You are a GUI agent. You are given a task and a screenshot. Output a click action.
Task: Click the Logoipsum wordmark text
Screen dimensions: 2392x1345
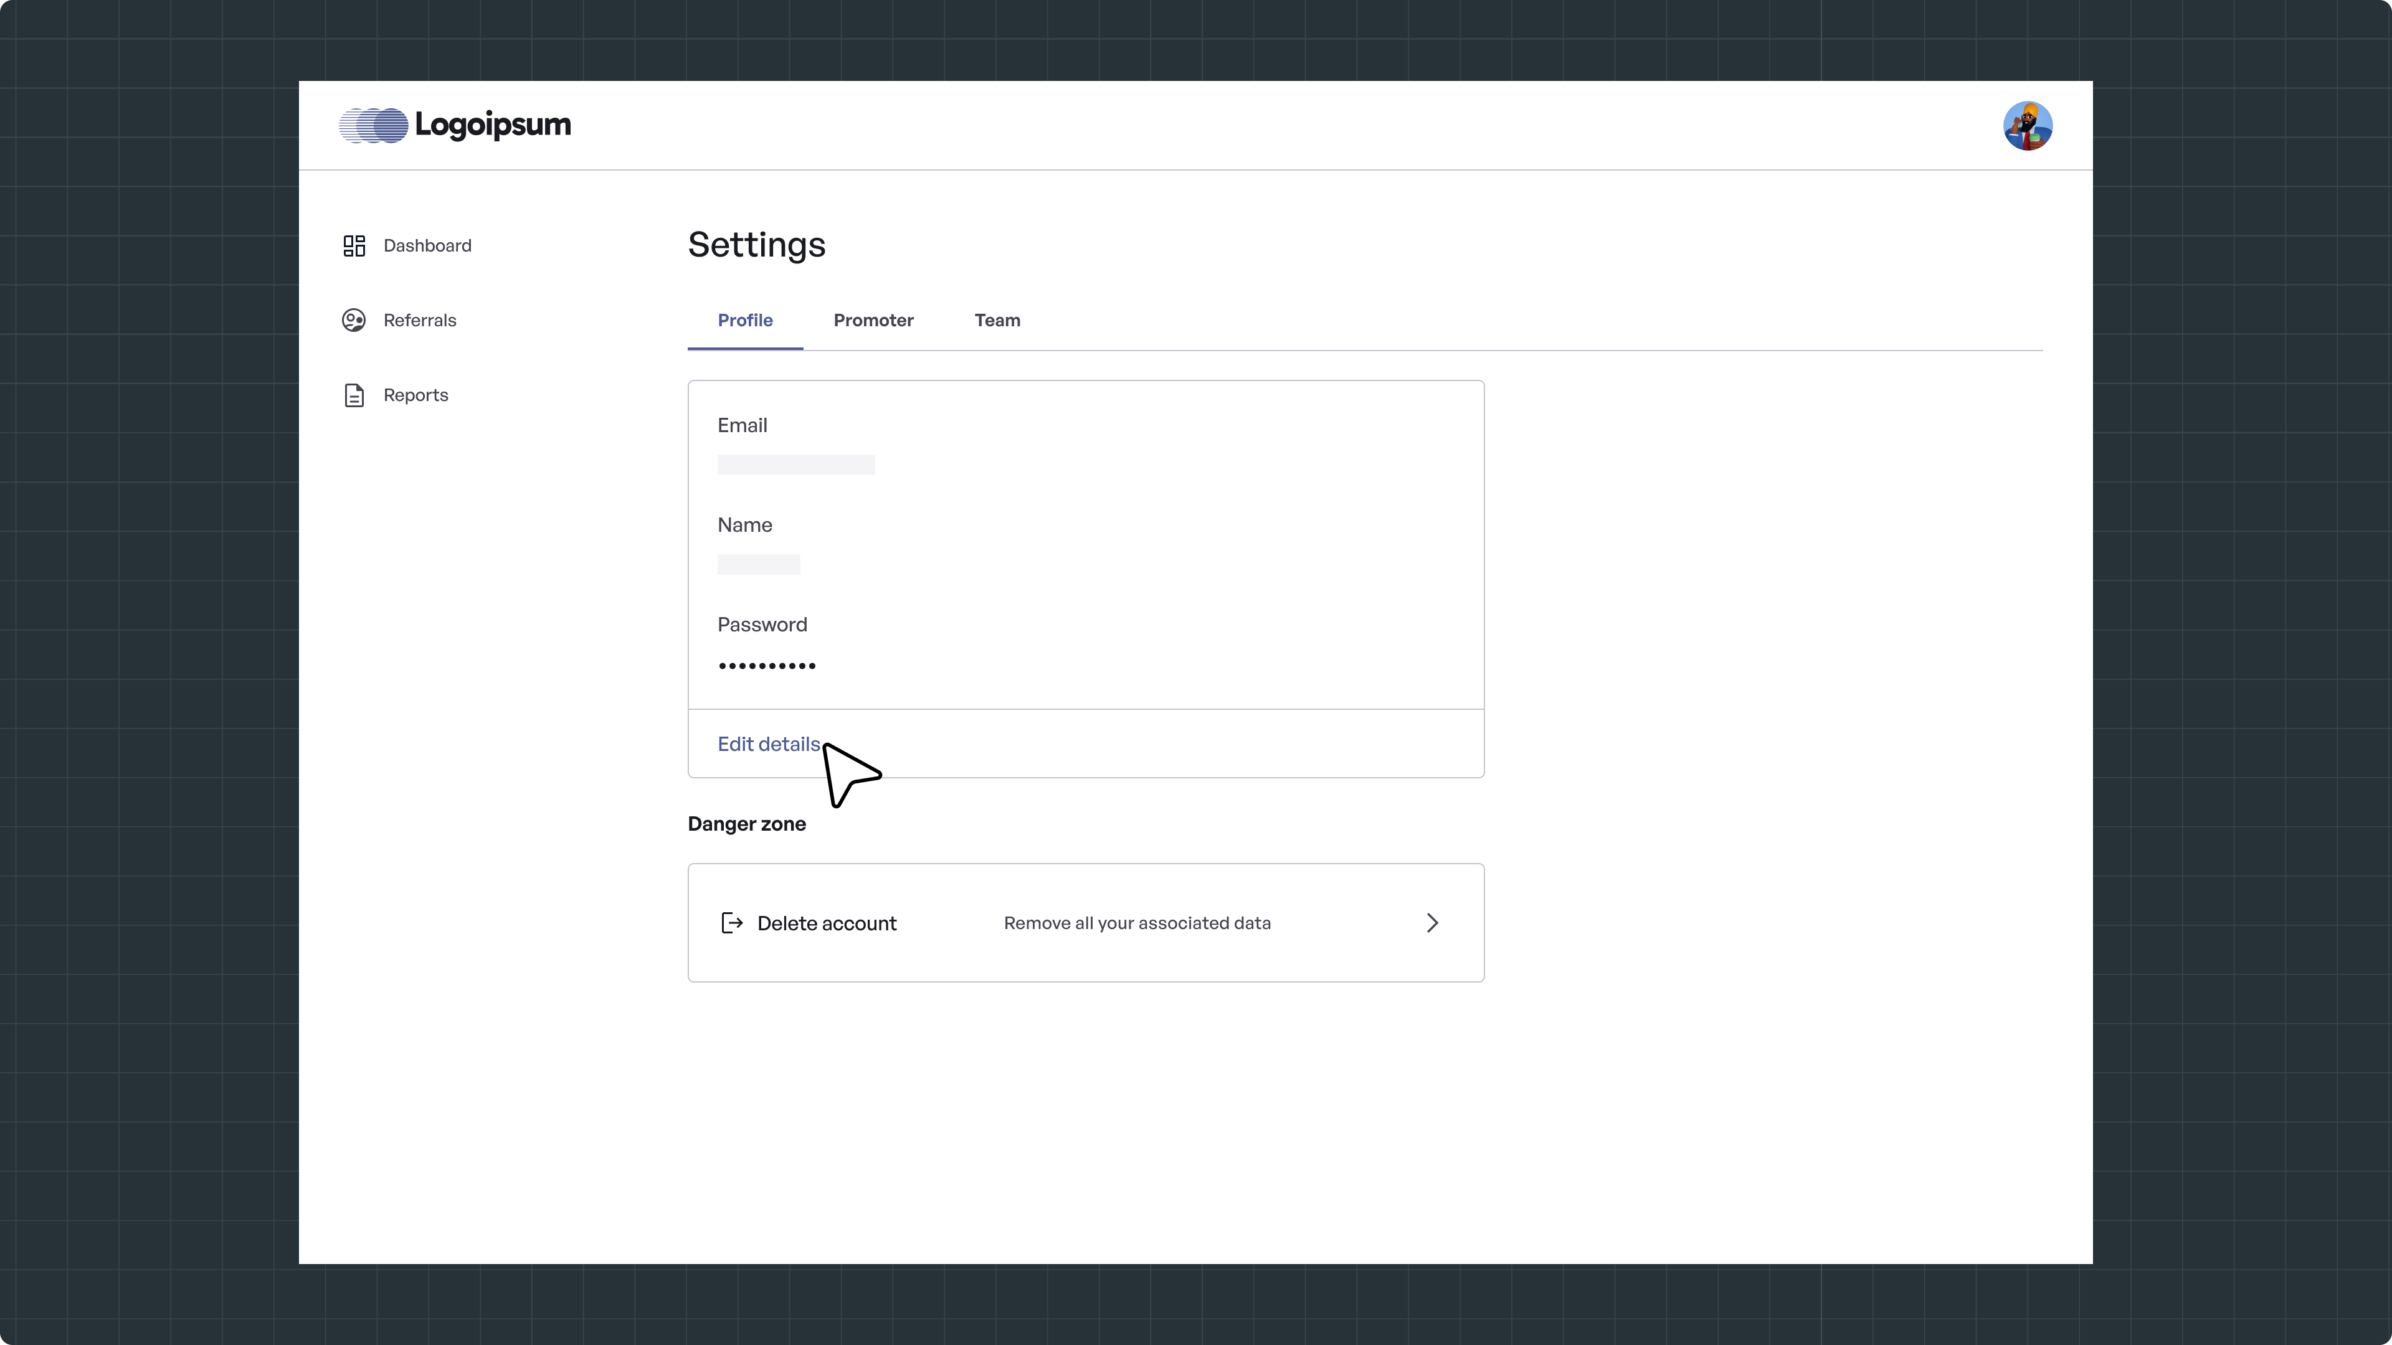point(492,125)
